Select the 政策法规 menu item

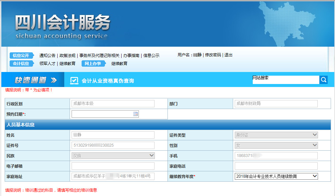click(x=68, y=56)
